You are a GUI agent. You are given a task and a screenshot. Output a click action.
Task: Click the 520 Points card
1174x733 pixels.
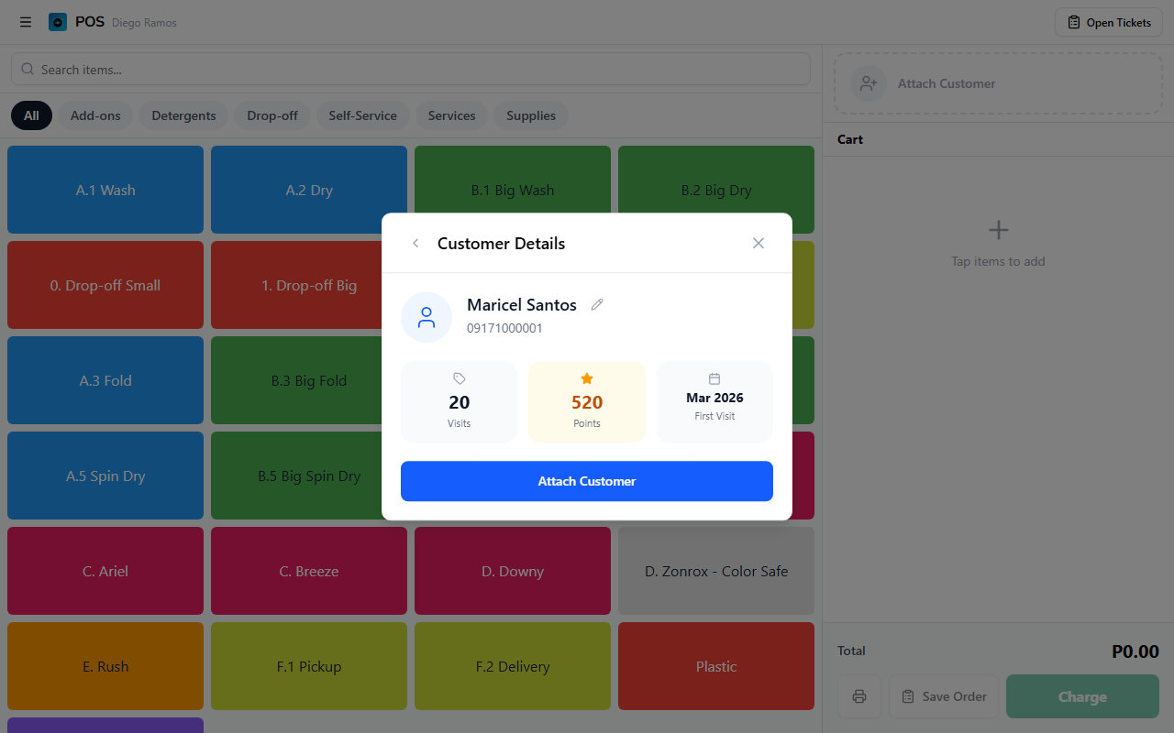coord(587,401)
